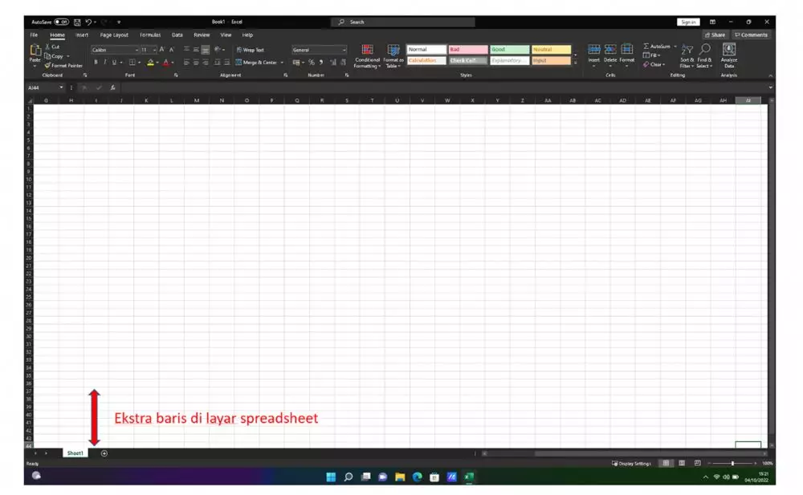Screen dimensions: 803x495
Task: Toggle Bold formatting
Action: [95, 62]
